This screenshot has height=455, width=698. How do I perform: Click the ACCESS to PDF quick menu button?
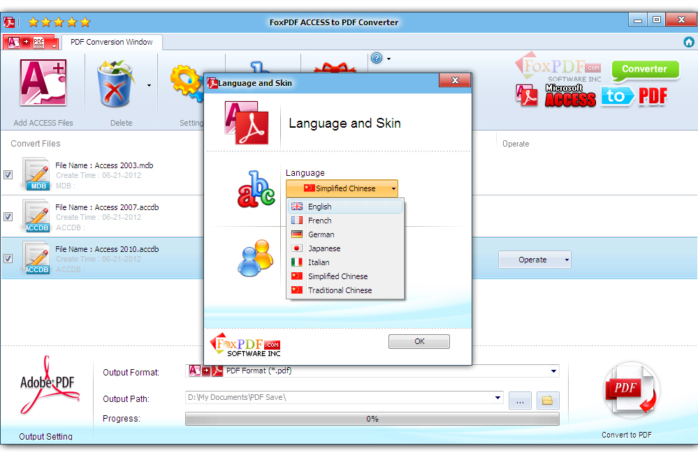pyautogui.click(x=31, y=43)
